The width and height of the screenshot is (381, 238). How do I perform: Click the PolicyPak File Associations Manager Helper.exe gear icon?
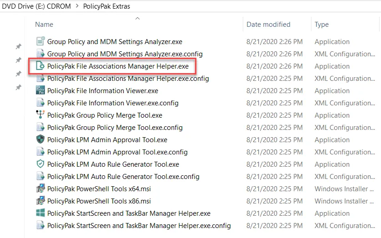(40, 66)
